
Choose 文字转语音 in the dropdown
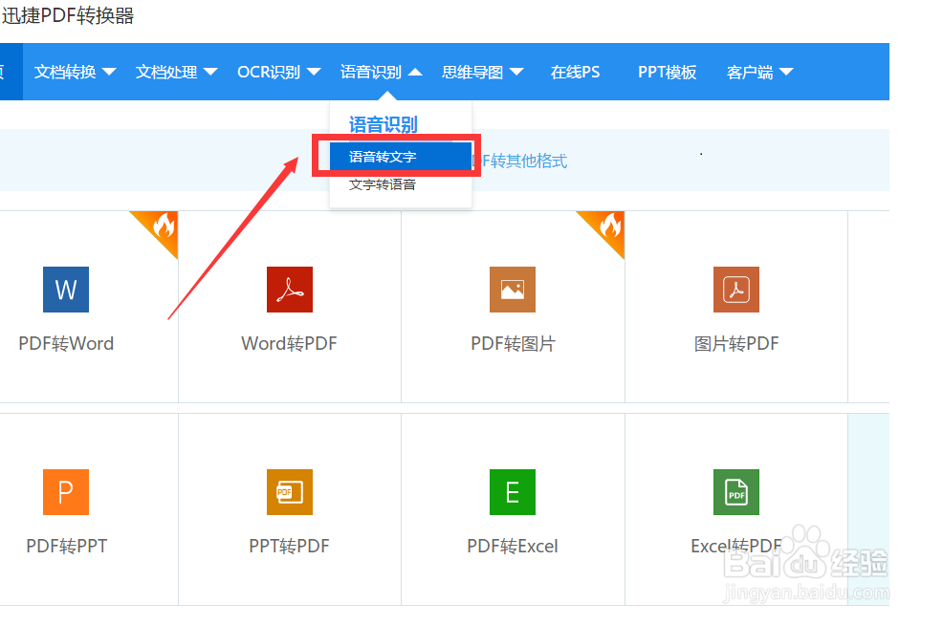click(384, 184)
